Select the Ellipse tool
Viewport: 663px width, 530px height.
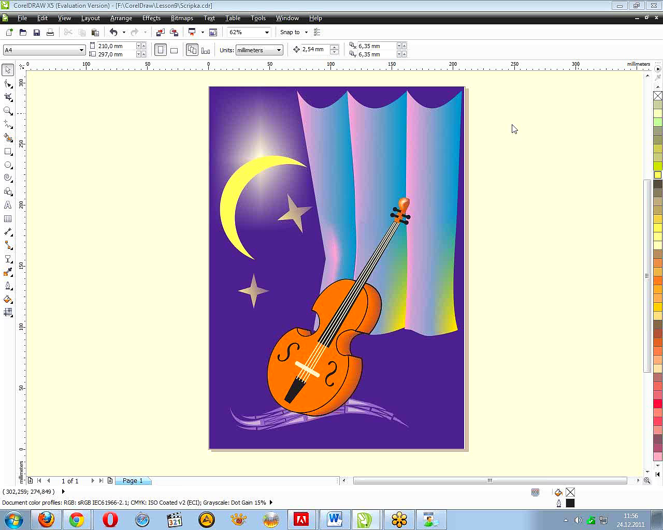tap(8, 165)
